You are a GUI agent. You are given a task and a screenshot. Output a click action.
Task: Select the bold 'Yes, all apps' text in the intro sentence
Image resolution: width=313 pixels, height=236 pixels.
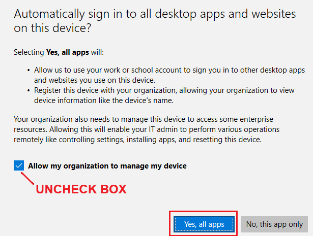[x=68, y=52]
